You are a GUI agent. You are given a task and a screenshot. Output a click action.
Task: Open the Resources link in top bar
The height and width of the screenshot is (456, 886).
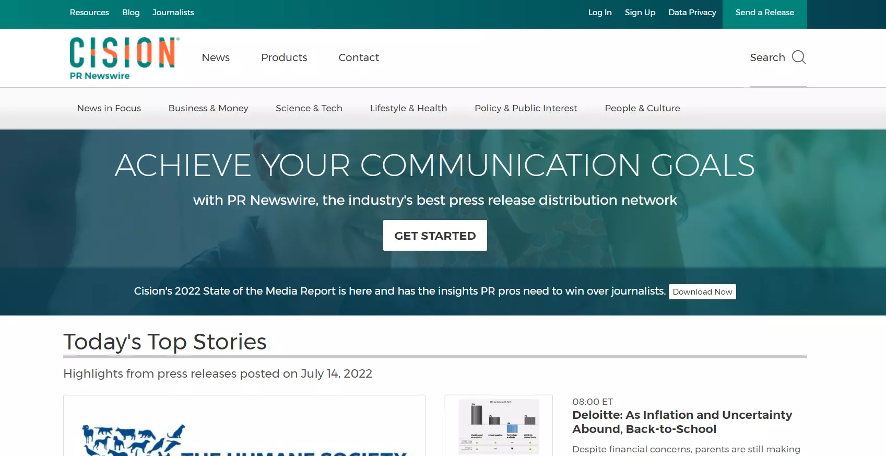(x=89, y=13)
